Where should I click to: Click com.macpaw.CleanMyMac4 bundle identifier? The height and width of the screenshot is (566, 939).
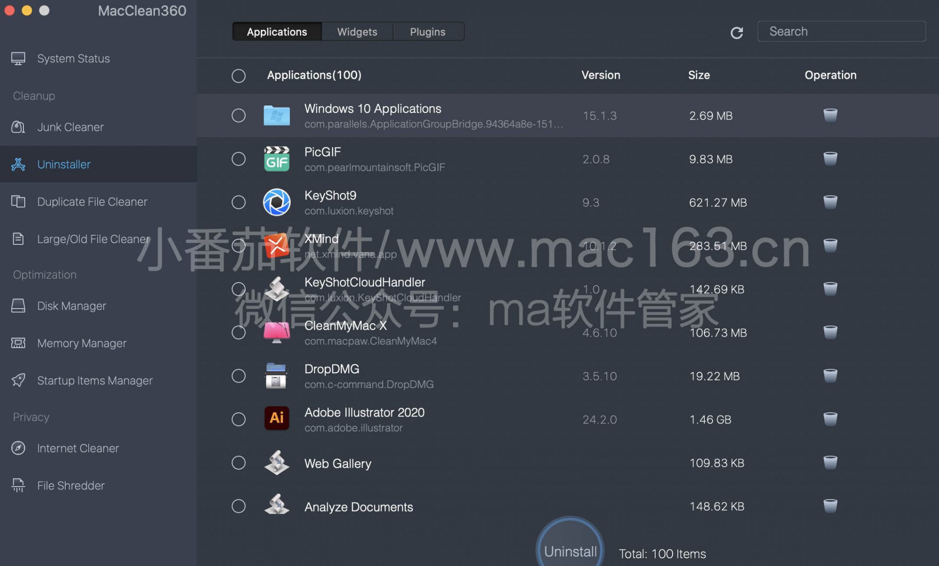pos(370,341)
